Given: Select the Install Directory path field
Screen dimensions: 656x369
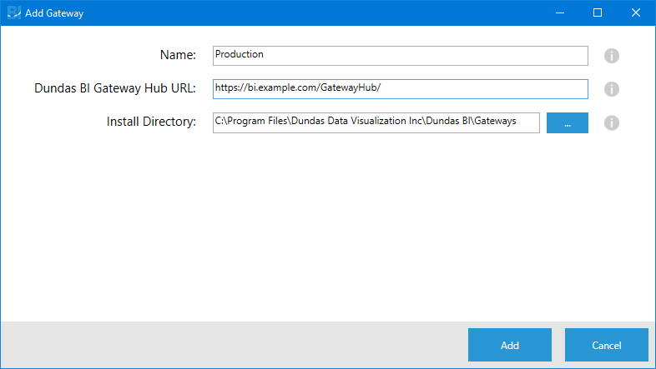Looking at the screenshot, I should pyautogui.click(x=376, y=122).
